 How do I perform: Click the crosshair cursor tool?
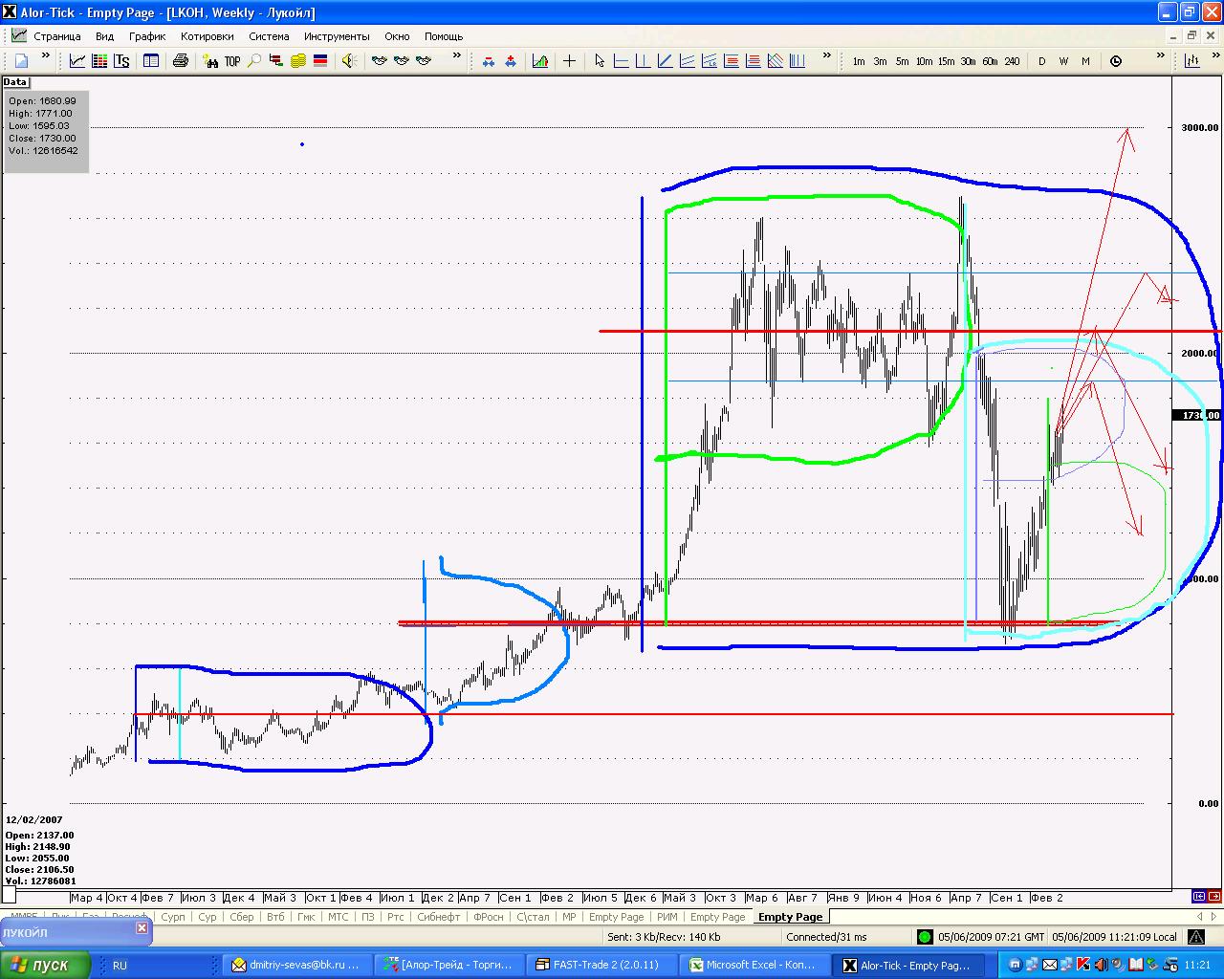click(569, 61)
